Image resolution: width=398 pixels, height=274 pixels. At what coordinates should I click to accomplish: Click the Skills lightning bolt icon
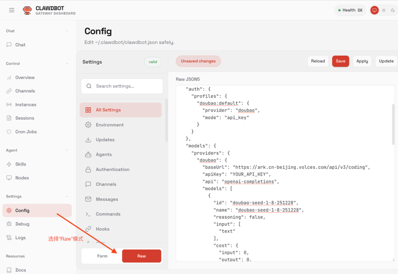[x=9, y=164]
